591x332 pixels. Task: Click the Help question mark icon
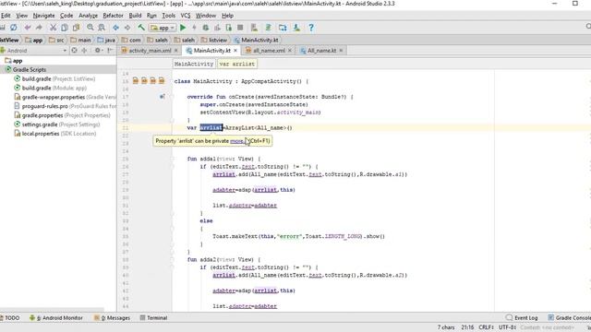point(311,28)
